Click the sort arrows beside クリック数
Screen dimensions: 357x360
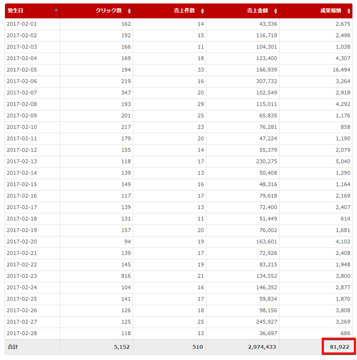pos(129,11)
